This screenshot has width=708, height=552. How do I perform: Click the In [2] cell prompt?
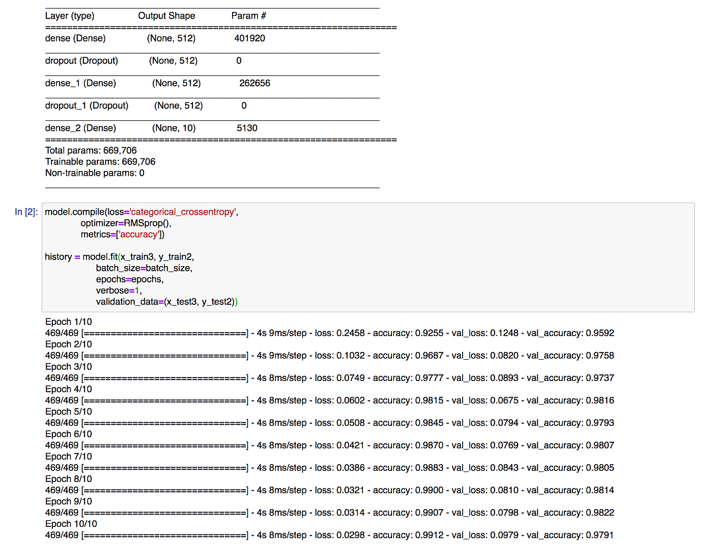point(26,212)
